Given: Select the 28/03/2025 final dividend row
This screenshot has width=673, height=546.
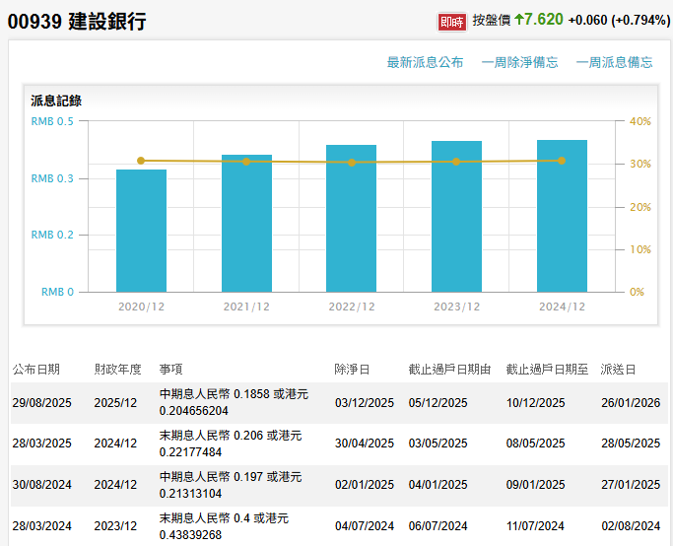Looking at the screenshot, I should tap(336, 444).
